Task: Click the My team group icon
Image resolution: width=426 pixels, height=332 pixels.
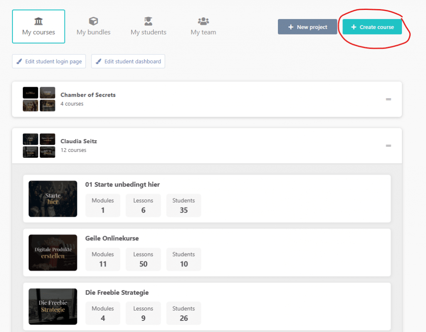Action: (203, 20)
